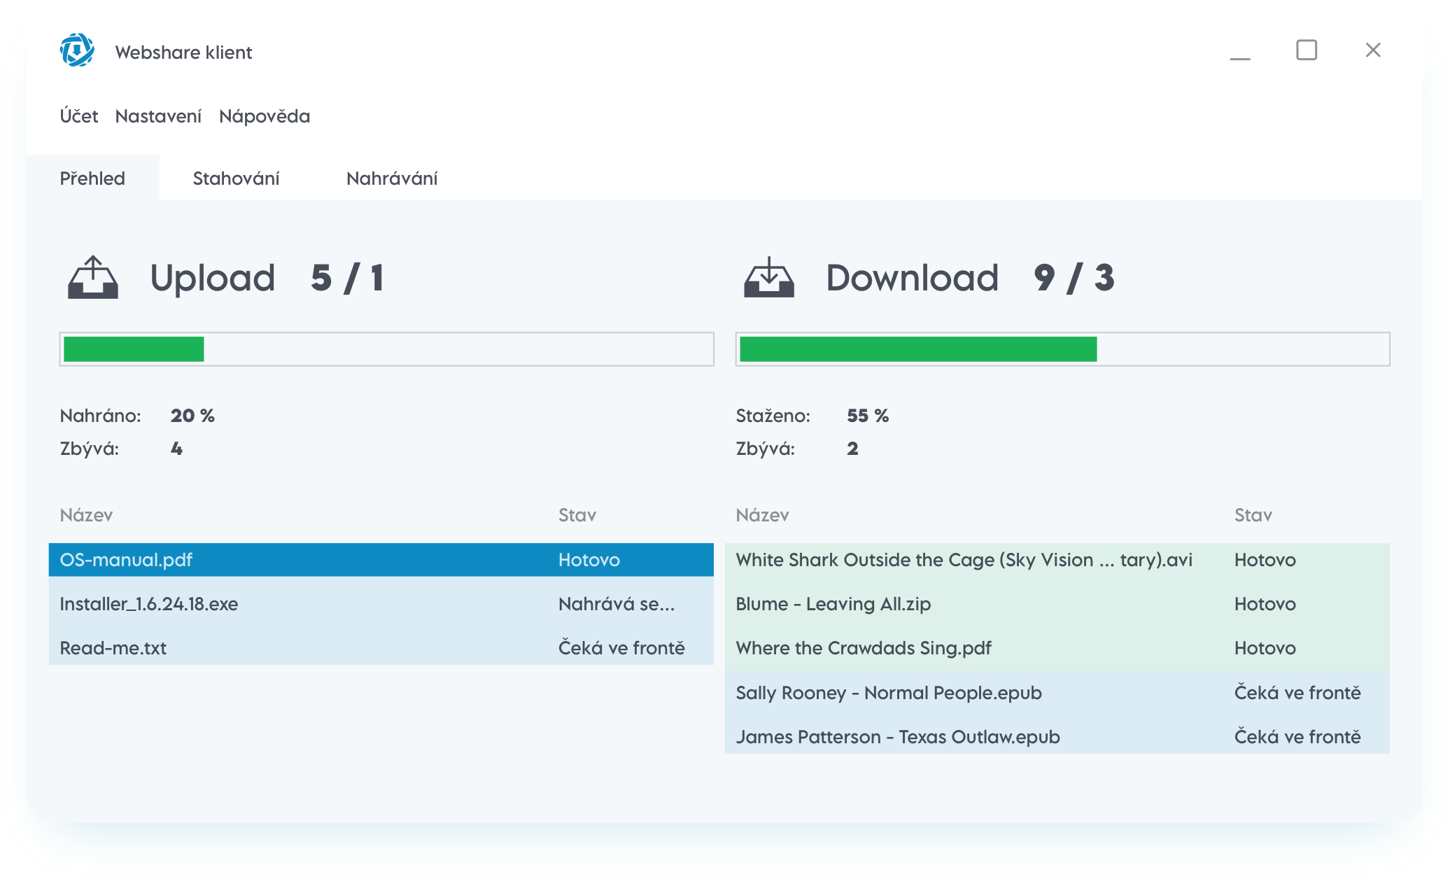
Task: Open the Nápověda menu
Action: tap(265, 116)
